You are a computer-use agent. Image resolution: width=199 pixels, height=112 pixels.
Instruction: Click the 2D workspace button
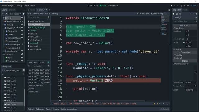click(x=90, y=6)
